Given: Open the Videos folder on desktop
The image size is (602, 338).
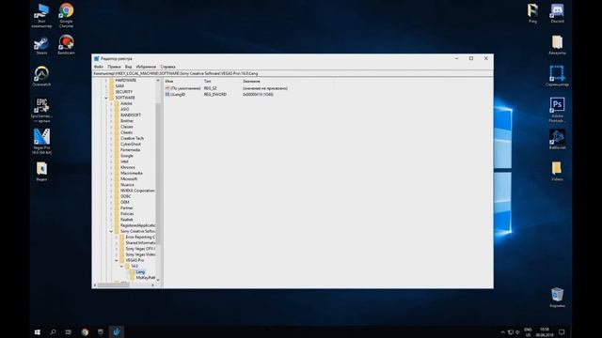Looking at the screenshot, I should [x=557, y=171].
